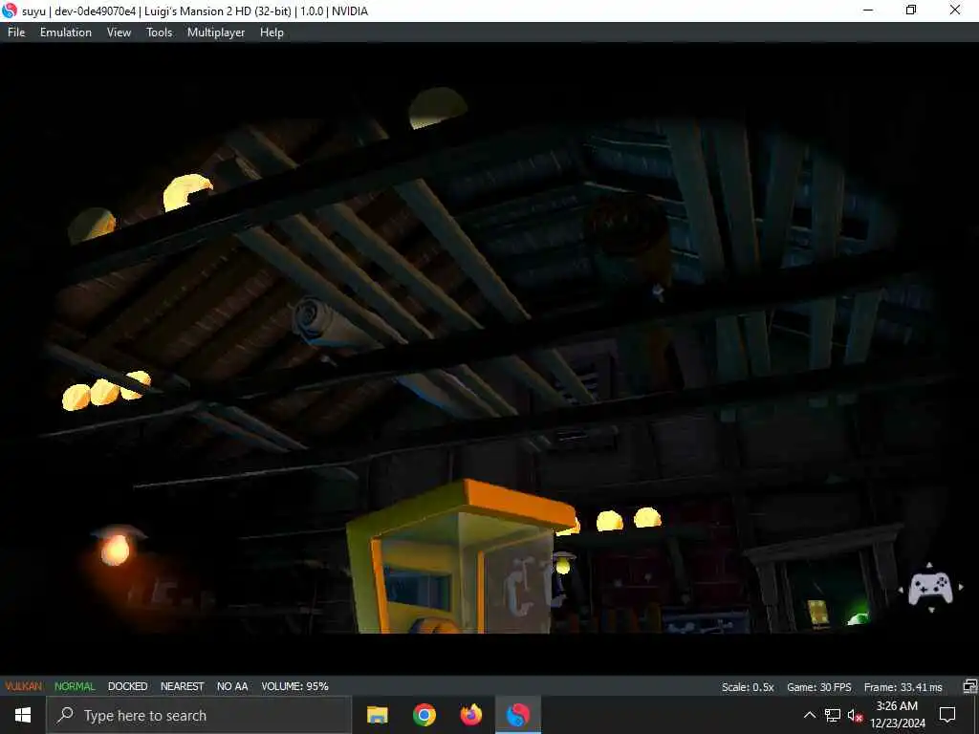Toggle the NORMAL GPU accuracy setting

[75, 686]
